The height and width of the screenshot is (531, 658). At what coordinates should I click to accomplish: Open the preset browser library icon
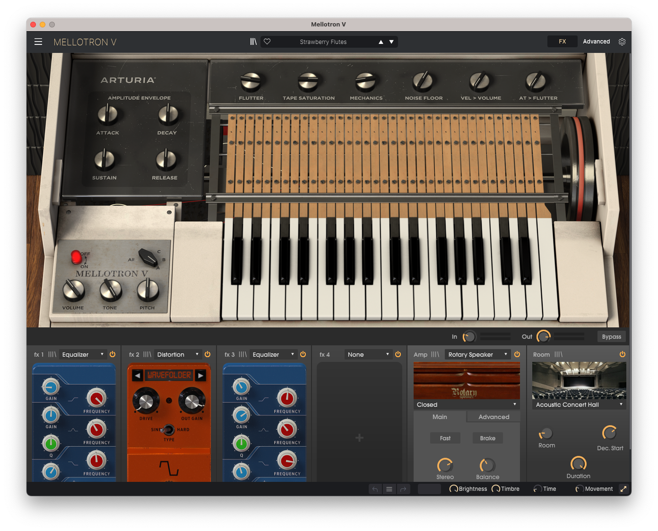(253, 42)
